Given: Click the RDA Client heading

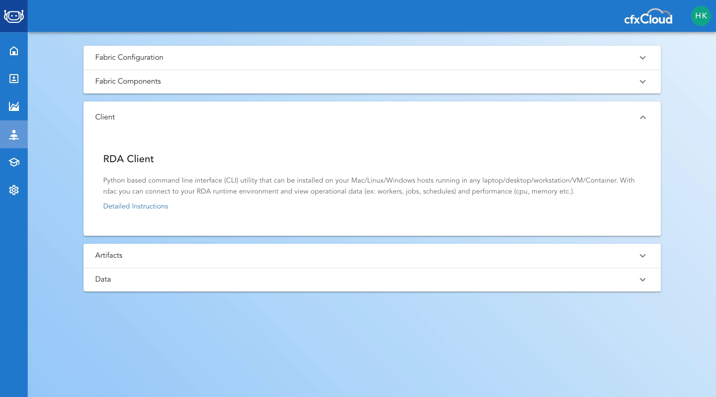Looking at the screenshot, I should tap(128, 159).
